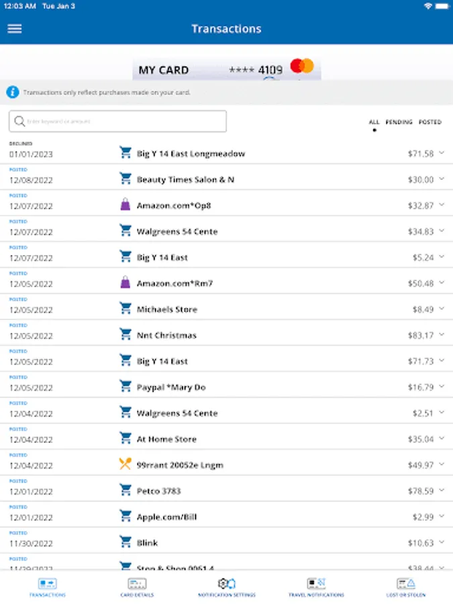Image resolution: width=453 pixels, height=604 pixels.
Task: Click the Apple.com/Bill merchant name
Action: (x=166, y=517)
